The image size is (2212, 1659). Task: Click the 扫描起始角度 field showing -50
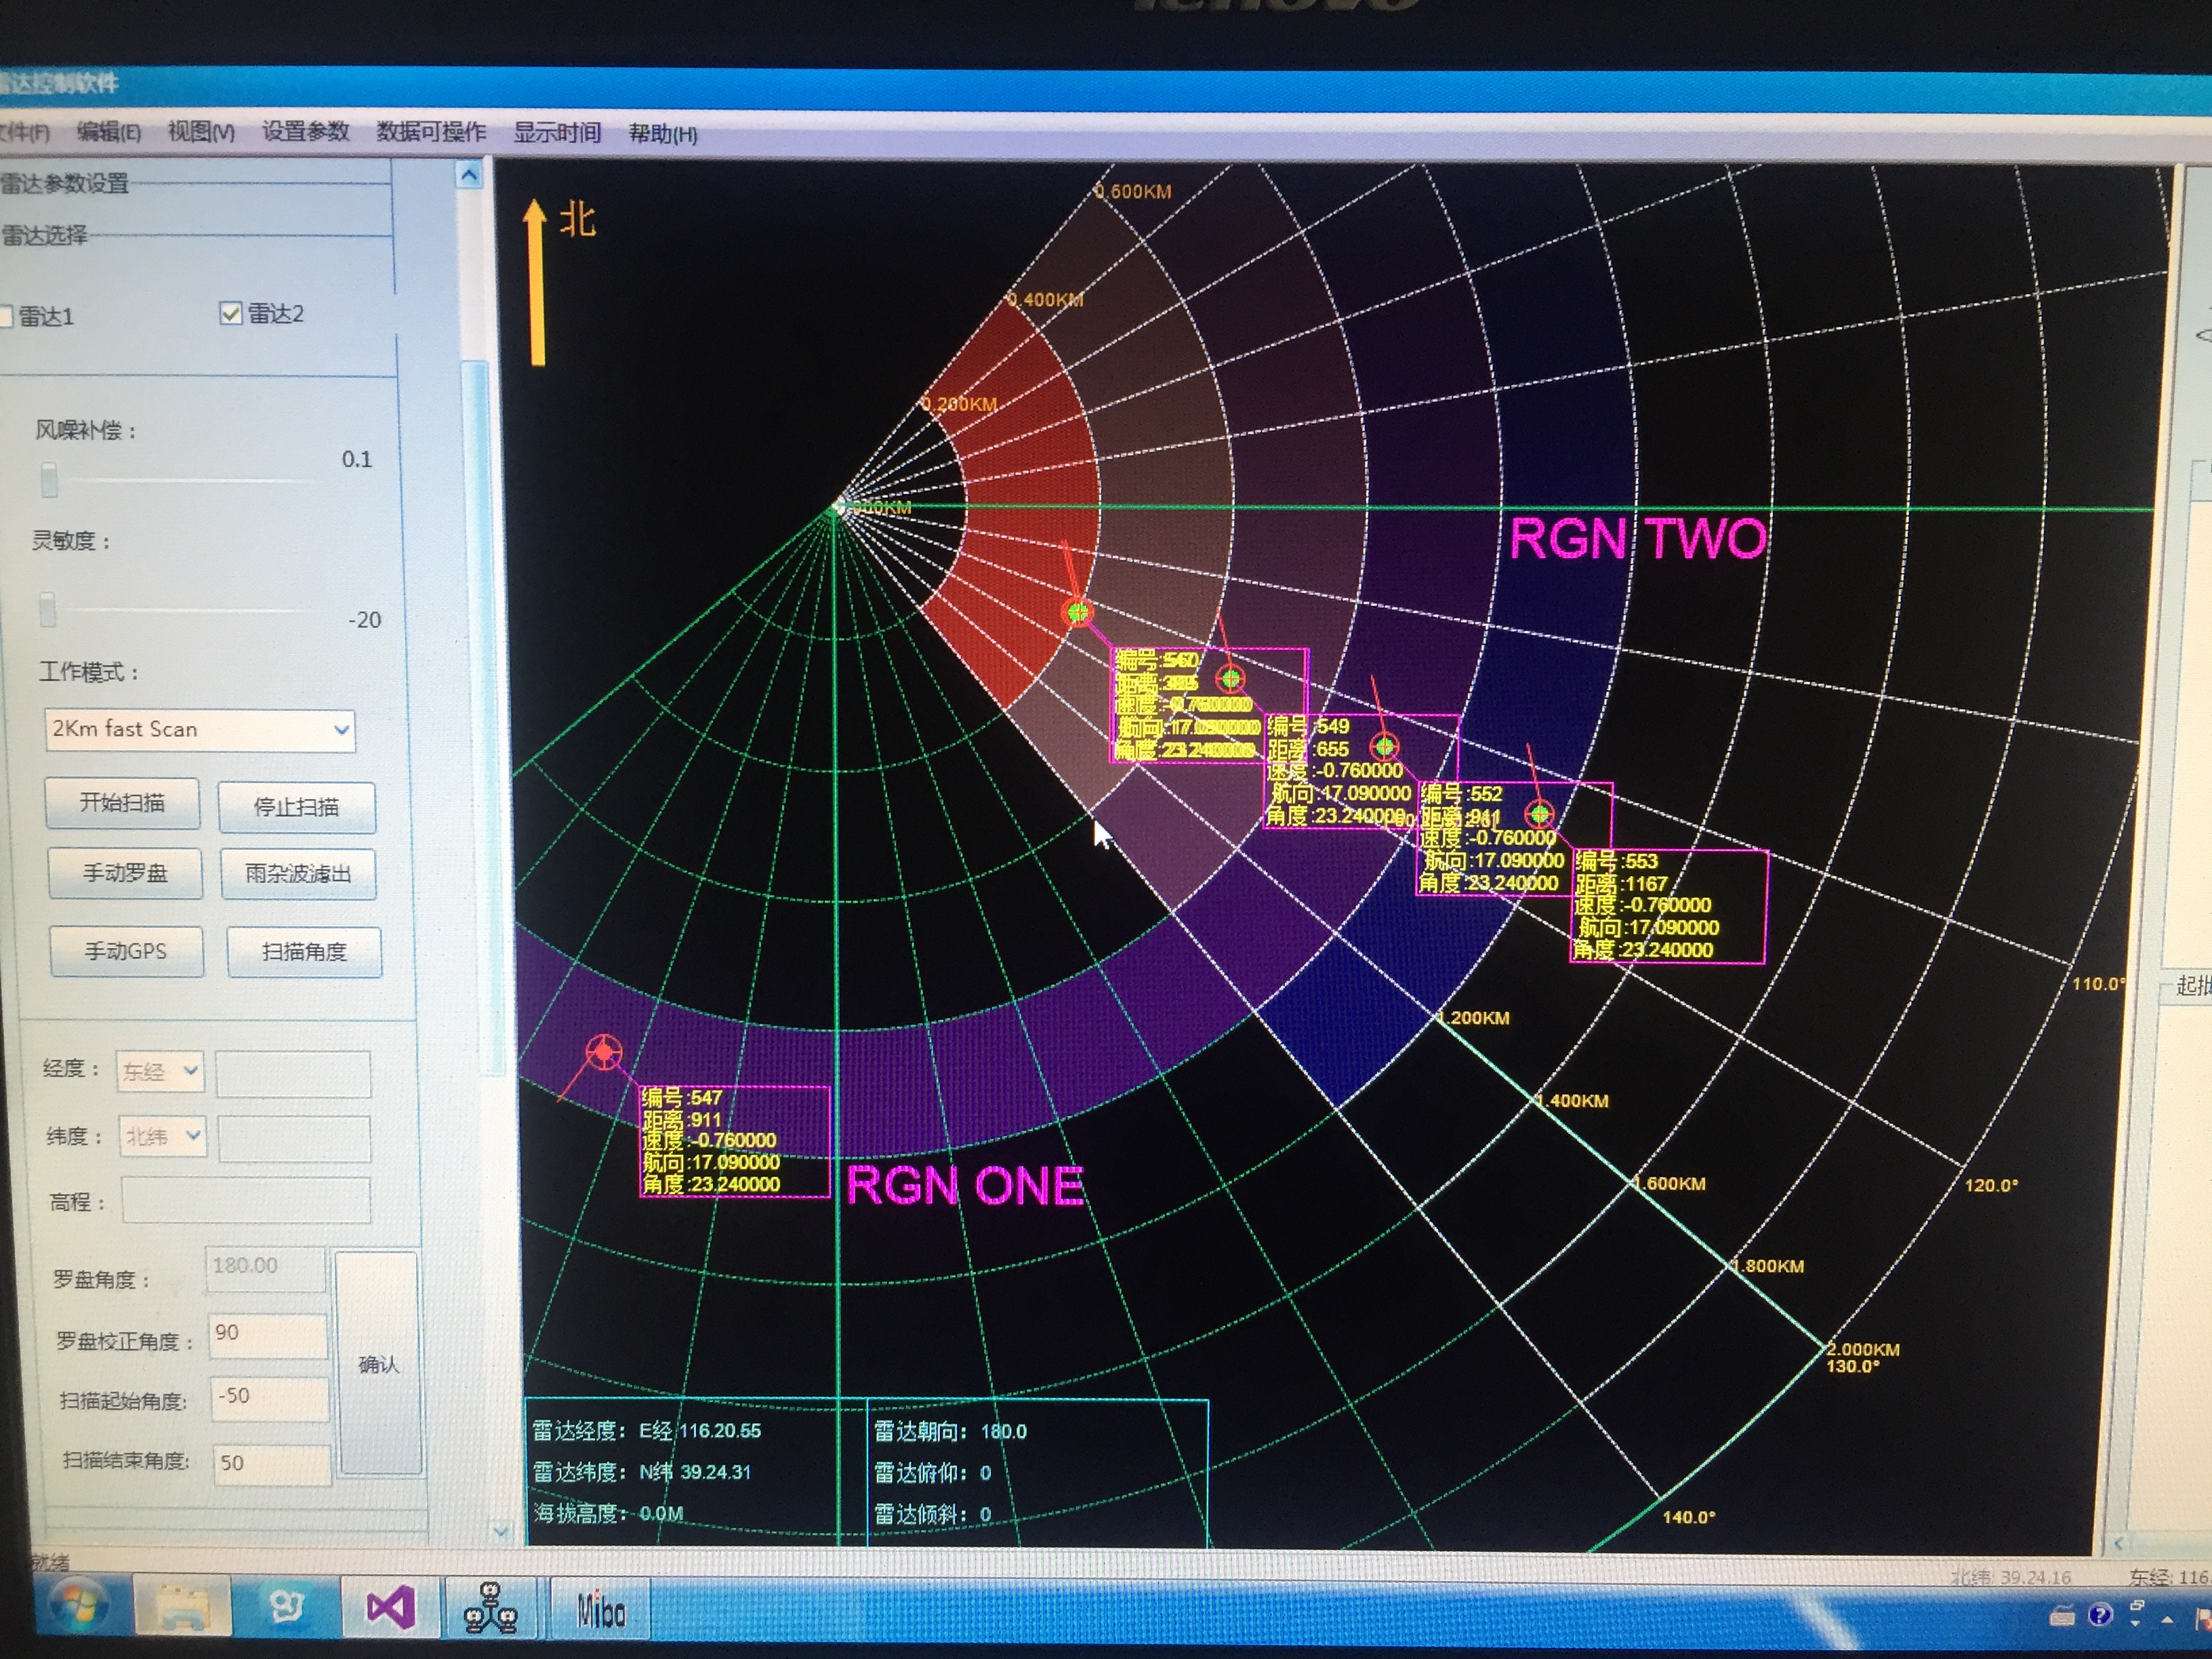269,1399
